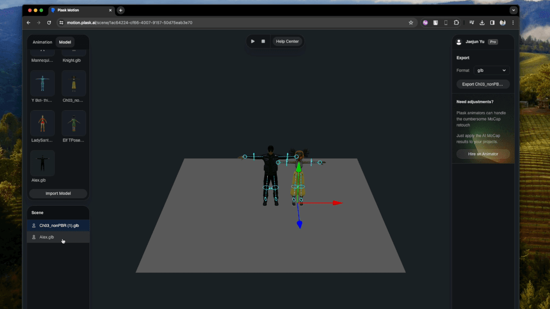Open the export Format dropdown

(491, 70)
